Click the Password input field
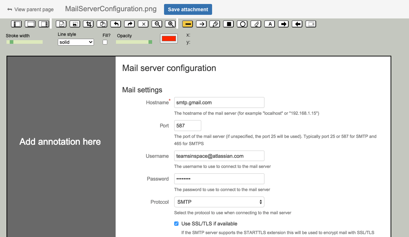 [219, 179]
